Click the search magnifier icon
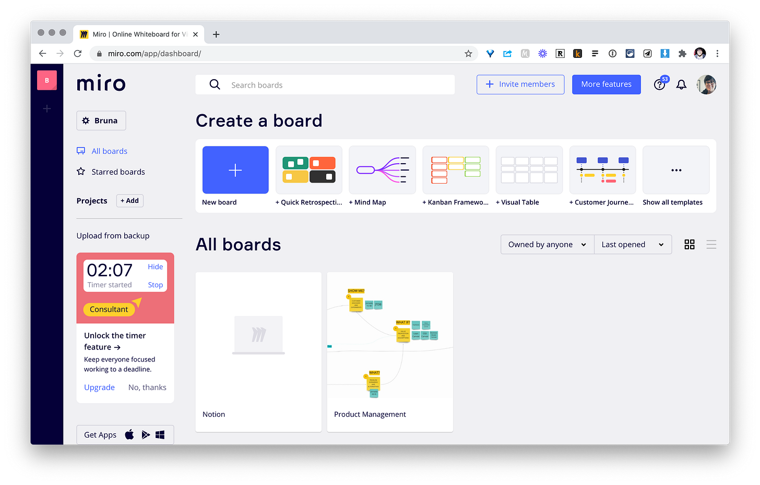 tap(215, 84)
